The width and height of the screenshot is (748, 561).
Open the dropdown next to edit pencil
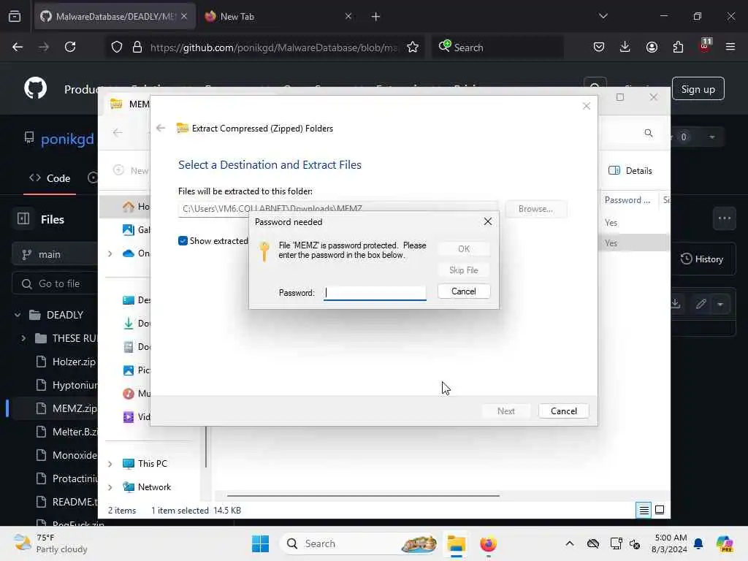(x=720, y=304)
